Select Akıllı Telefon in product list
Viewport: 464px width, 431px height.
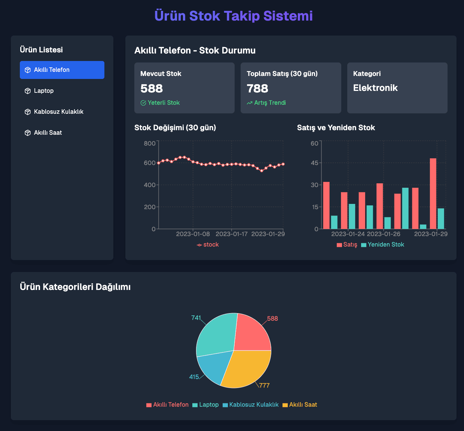[62, 70]
